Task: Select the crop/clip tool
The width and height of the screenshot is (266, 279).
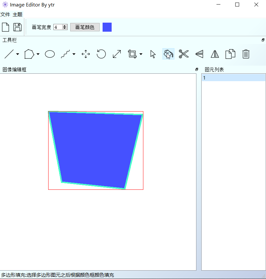Action: pyautogui.click(x=132, y=54)
